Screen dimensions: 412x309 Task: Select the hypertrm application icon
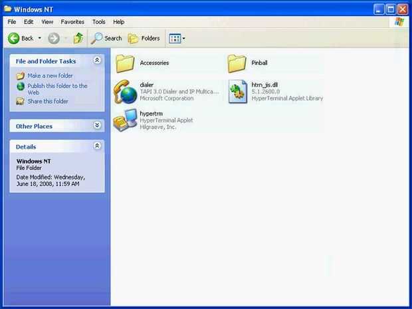pos(126,120)
